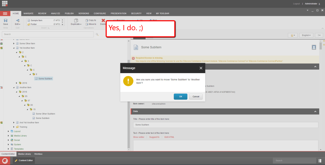Click the red Delete X icon
The width and height of the screenshot is (325, 165).
tap(103, 21)
